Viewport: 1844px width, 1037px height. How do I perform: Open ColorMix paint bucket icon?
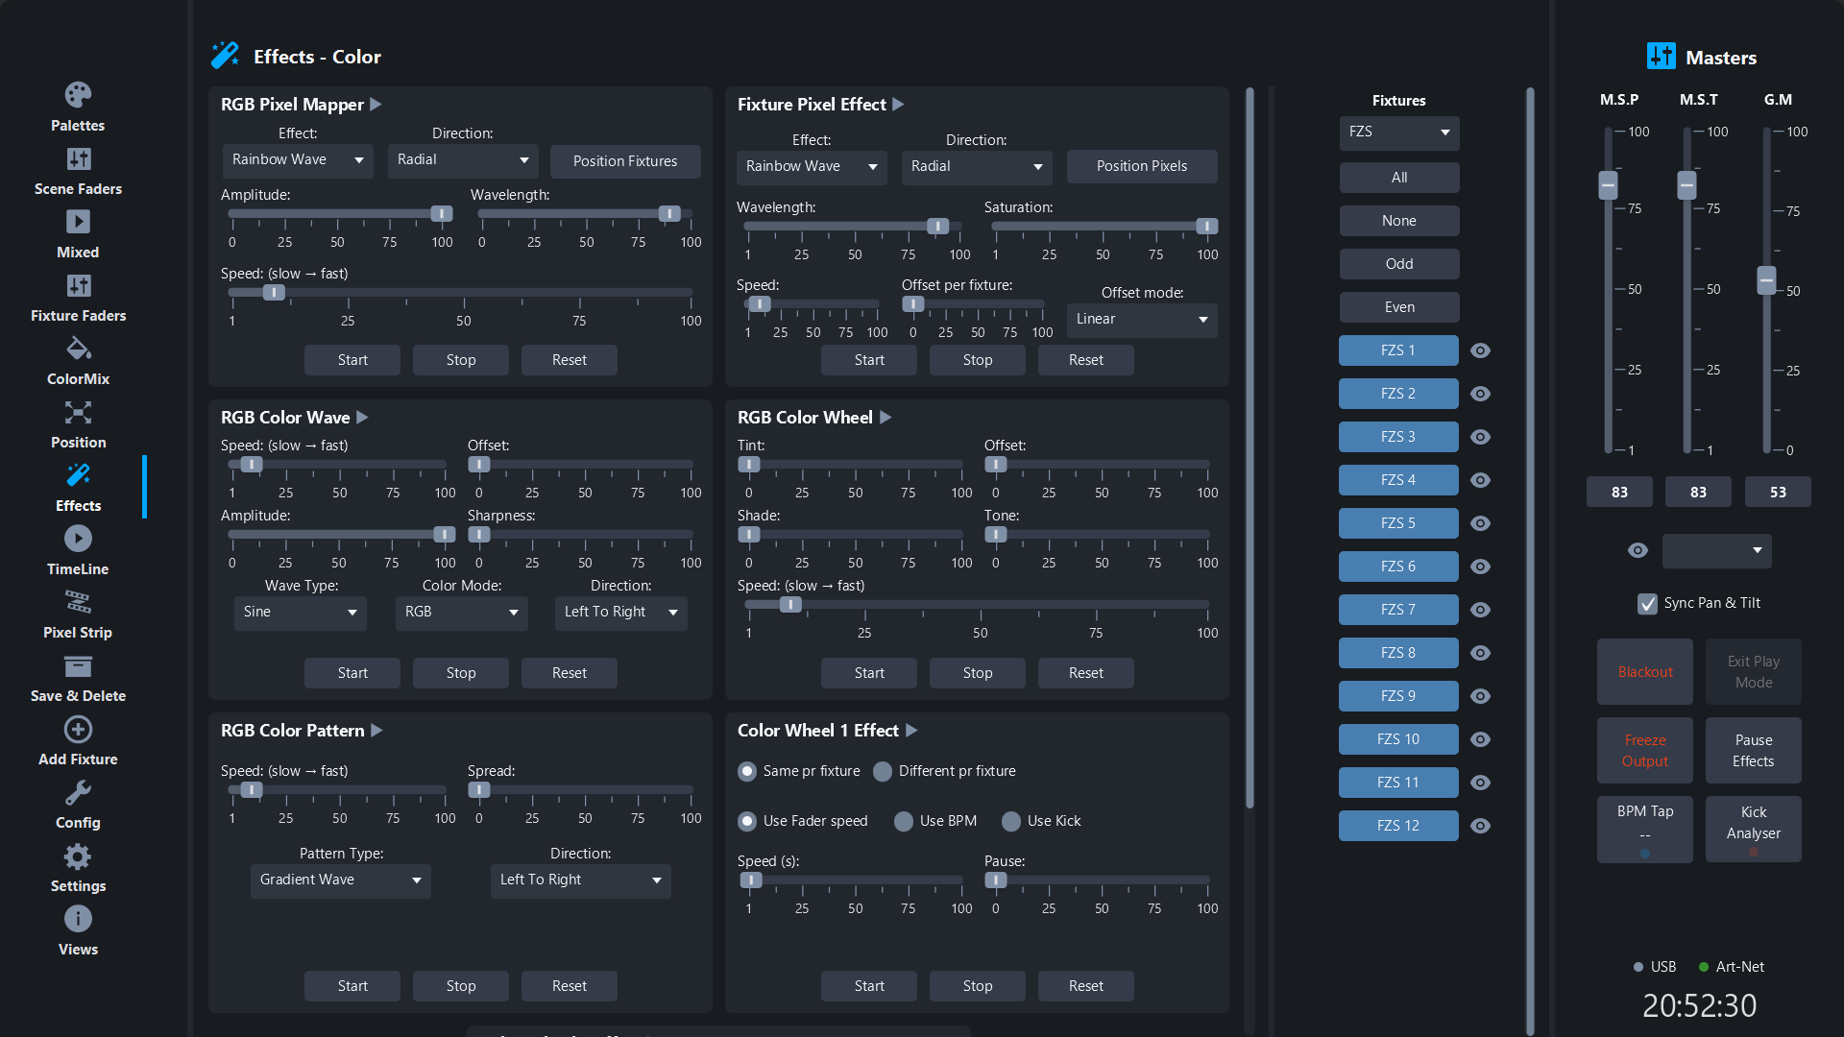click(78, 349)
